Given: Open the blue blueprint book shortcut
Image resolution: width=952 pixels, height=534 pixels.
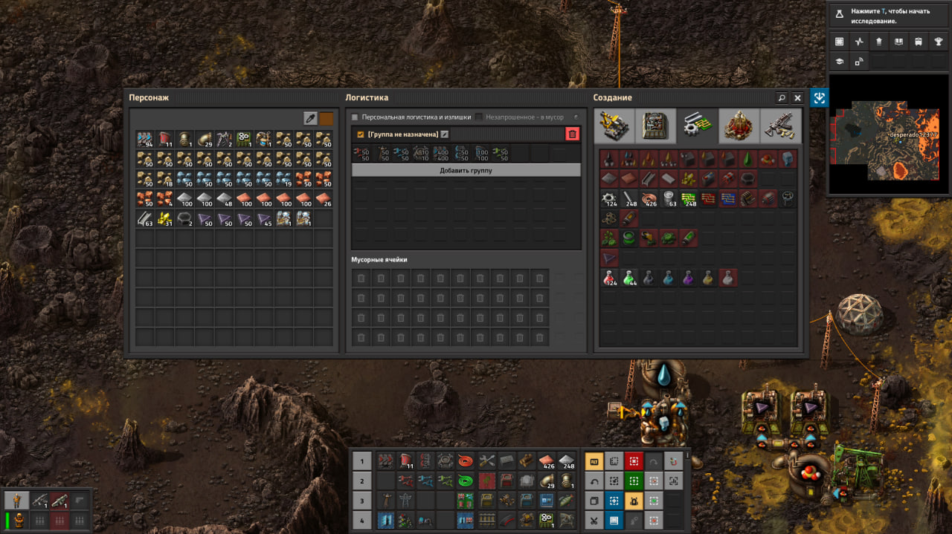Looking at the screenshot, I should (614, 520).
